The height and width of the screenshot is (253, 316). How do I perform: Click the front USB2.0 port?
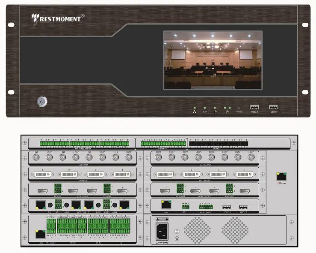click(273, 106)
